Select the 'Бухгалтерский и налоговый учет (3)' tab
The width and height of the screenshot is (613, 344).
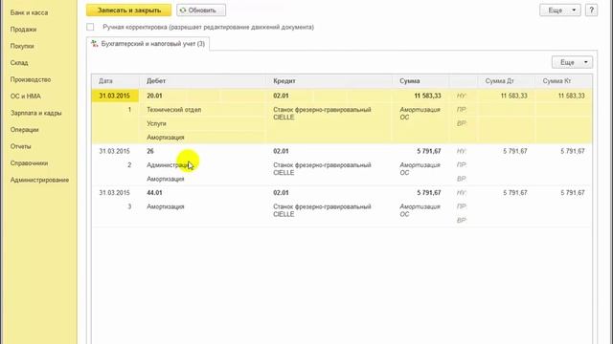point(148,44)
